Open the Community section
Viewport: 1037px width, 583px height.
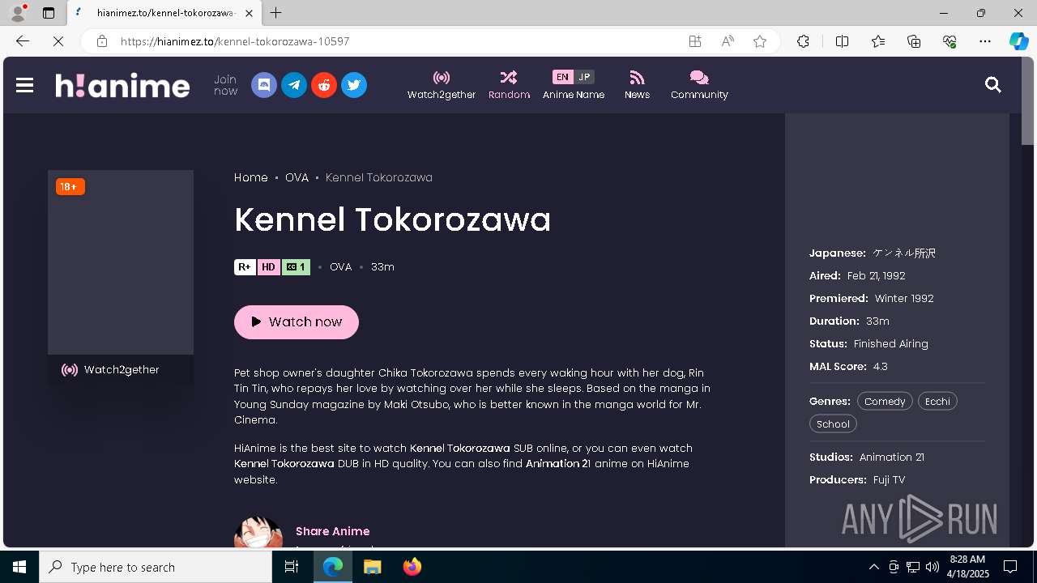699,85
